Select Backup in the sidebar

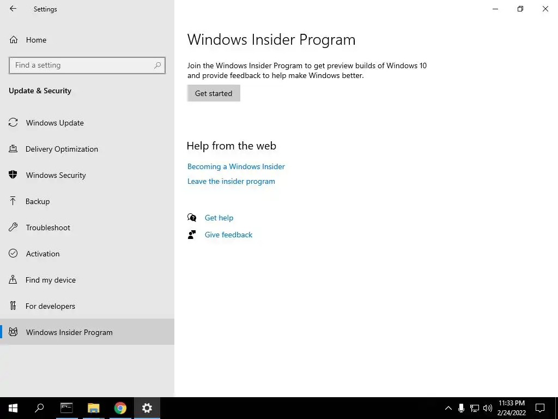point(87,201)
